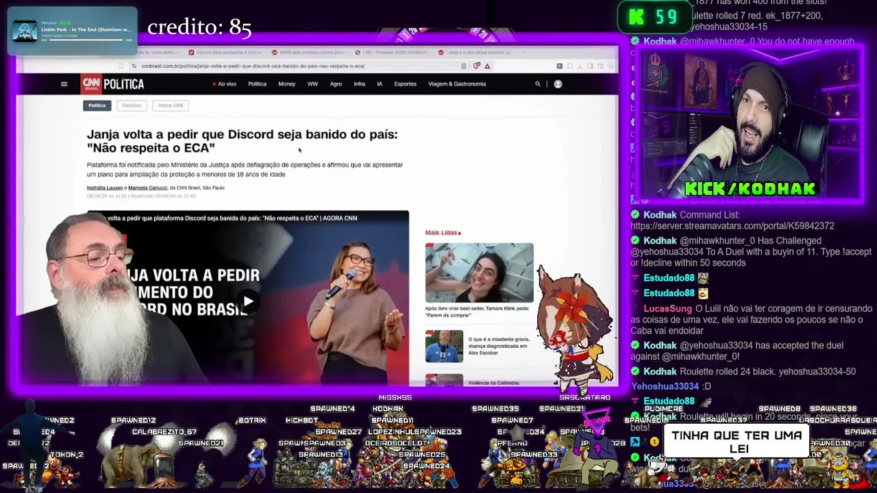Open the WW navigation item
This screenshot has height=493, width=877.
click(x=312, y=84)
